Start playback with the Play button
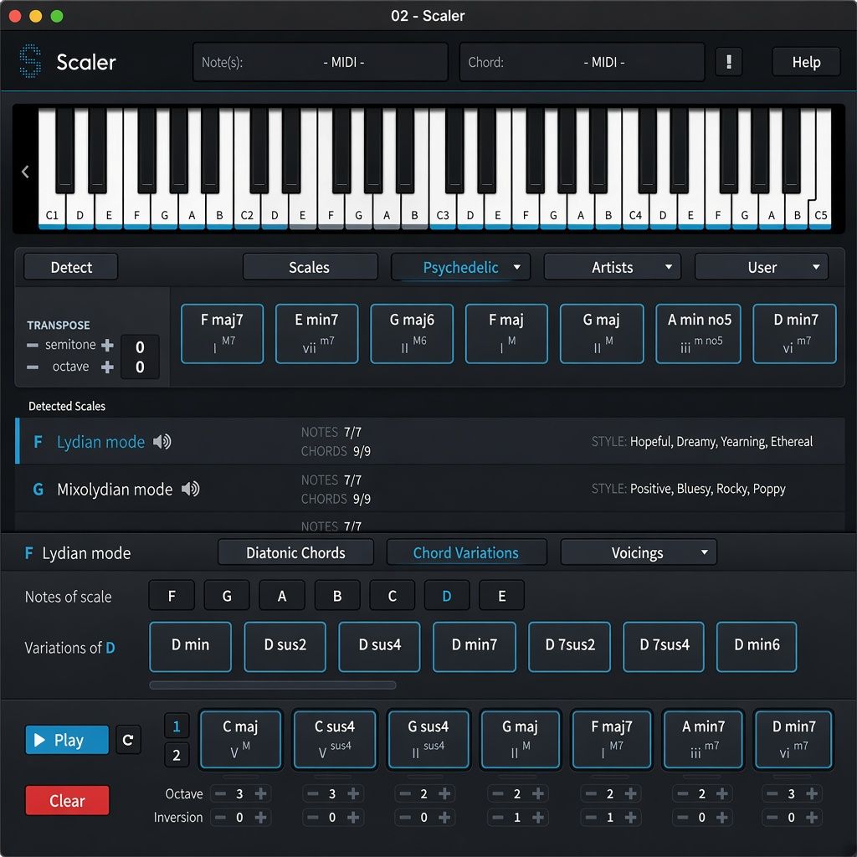Image resolution: width=857 pixels, height=857 pixels. pyautogui.click(x=67, y=740)
